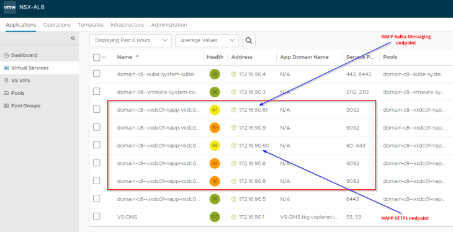
Task: Check the row for address 172.16.90.9
Action: [x=96, y=127]
